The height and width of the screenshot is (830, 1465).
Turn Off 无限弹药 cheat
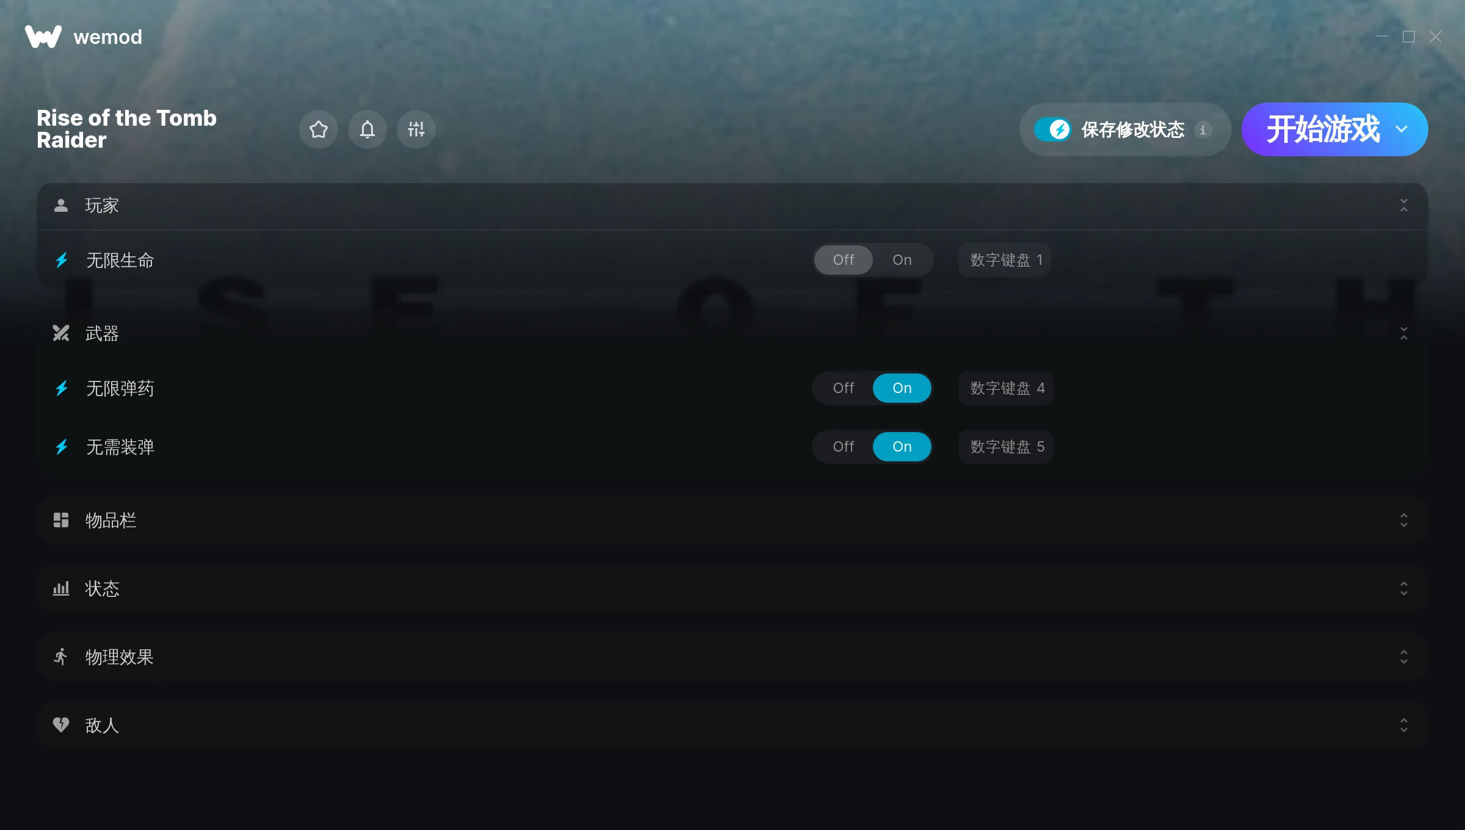tap(843, 388)
